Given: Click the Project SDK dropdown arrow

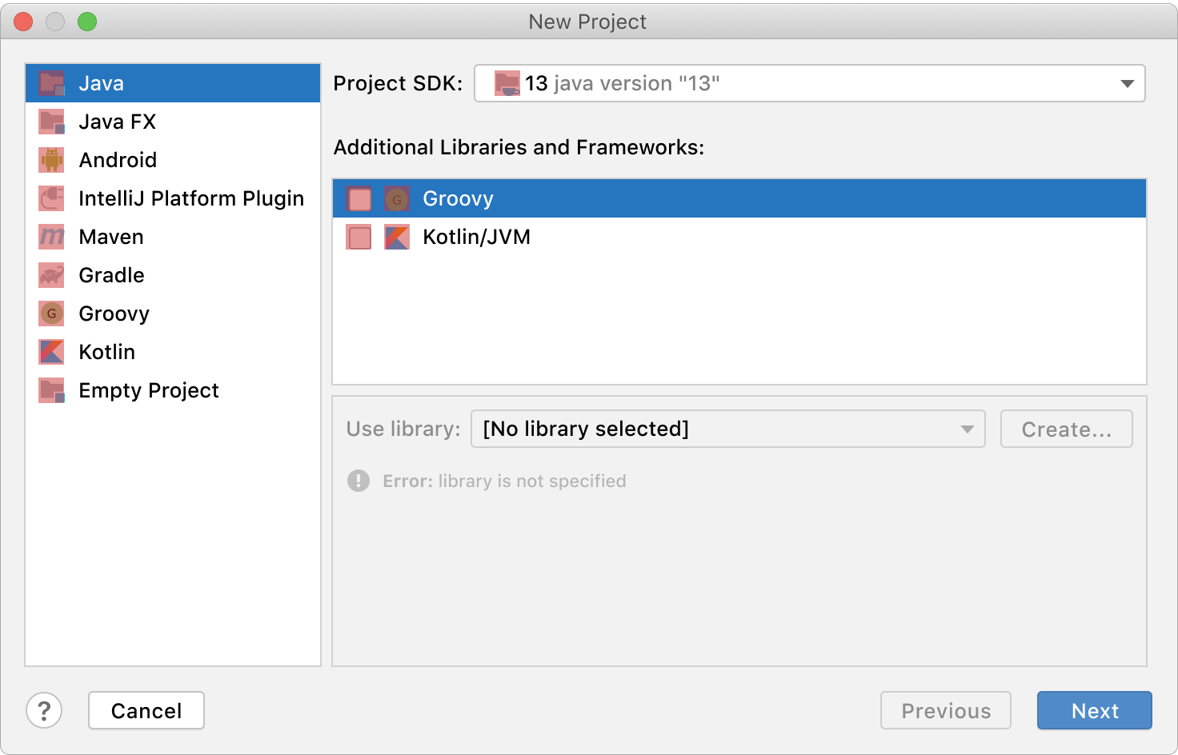Looking at the screenshot, I should (x=1127, y=83).
